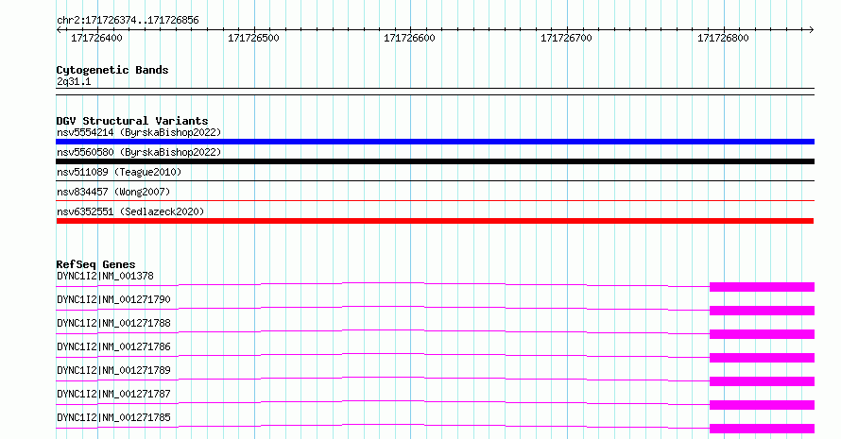
Task: Click the chr2:171726374..171726856 region label
Action: 128,21
